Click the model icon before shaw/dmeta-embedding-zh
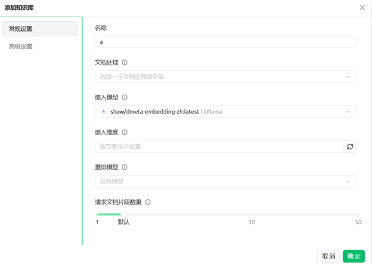This screenshot has height=265, width=372. 103,112
